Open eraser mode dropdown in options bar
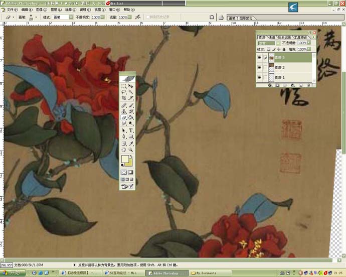The image size is (346, 277). 71,17
